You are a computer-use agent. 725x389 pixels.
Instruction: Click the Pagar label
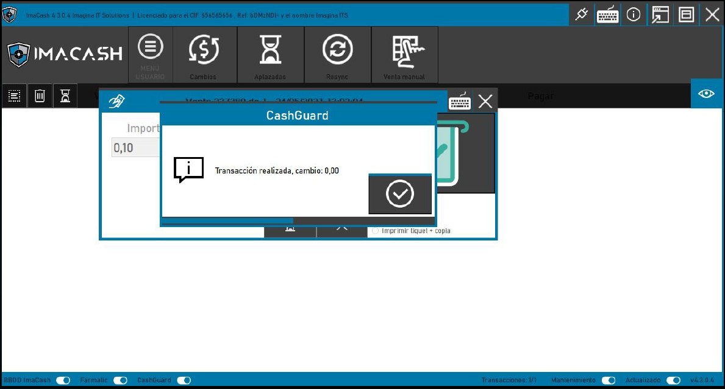540,96
